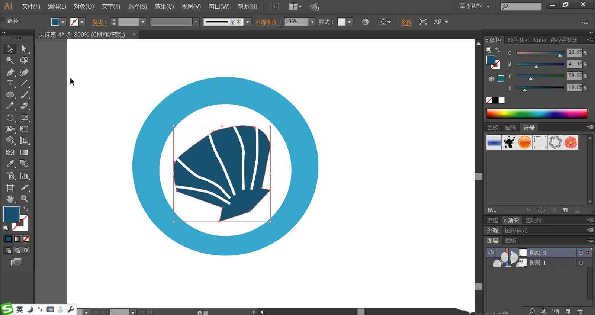Click the 描边 stroke link
This screenshot has width=595, height=315.
(x=99, y=22)
